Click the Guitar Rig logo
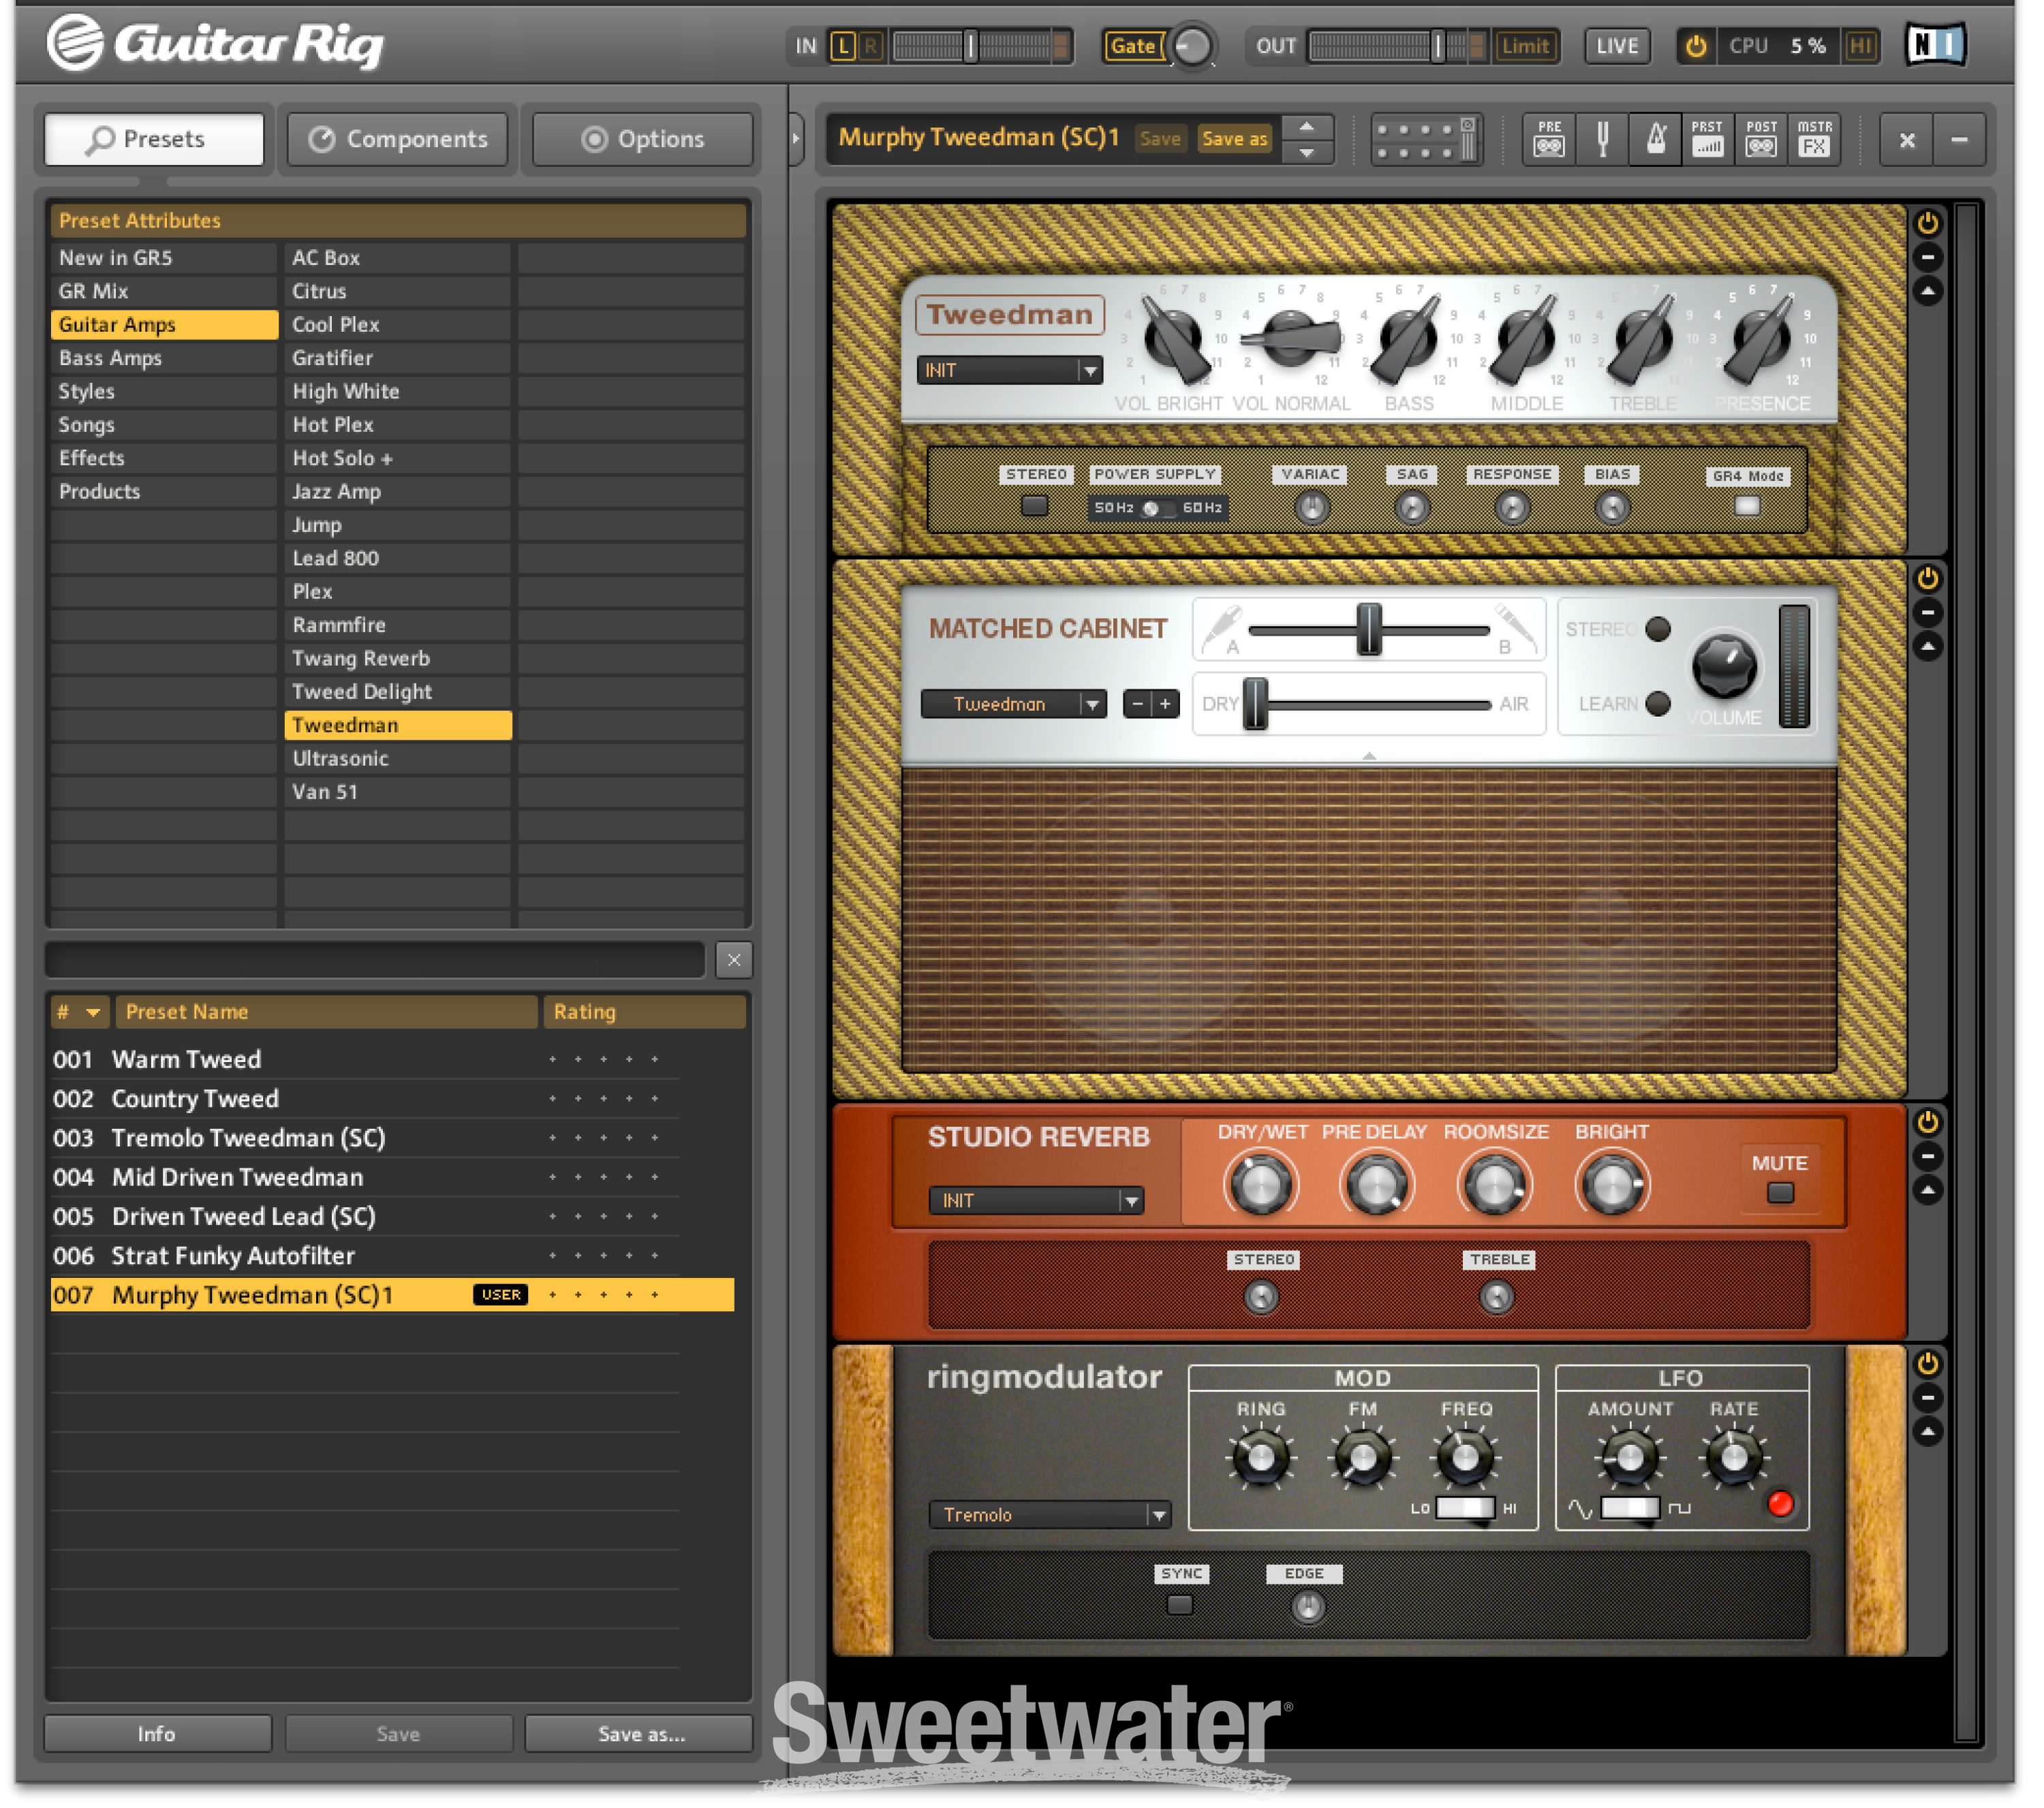This screenshot has height=1808, width=2044. 217,44
